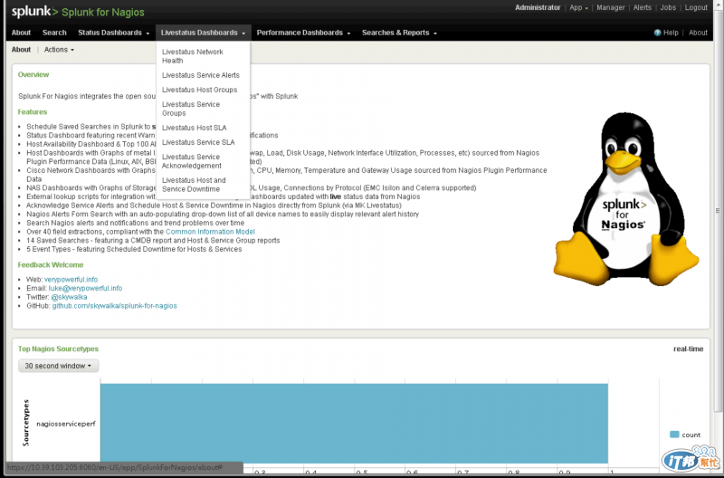Click the About breadcrumb label
The width and height of the screenshot is (724, 478).
[x=21, y=50]
